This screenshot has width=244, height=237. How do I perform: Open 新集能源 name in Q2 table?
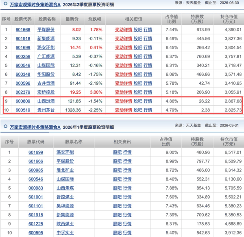pyautogui.click(x=46, y=38)
